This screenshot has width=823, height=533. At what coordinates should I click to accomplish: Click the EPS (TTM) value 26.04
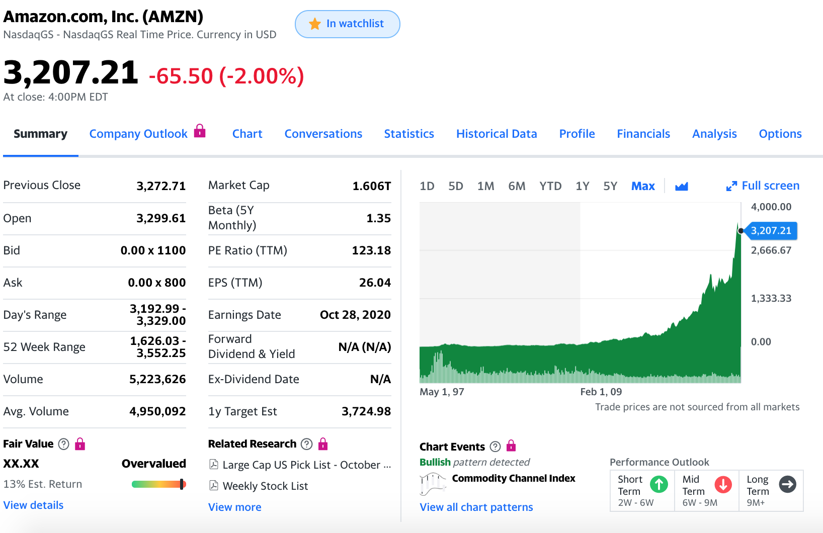[375, 283]
